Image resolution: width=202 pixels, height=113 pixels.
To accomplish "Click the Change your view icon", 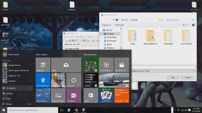I will tap(184, 25).
